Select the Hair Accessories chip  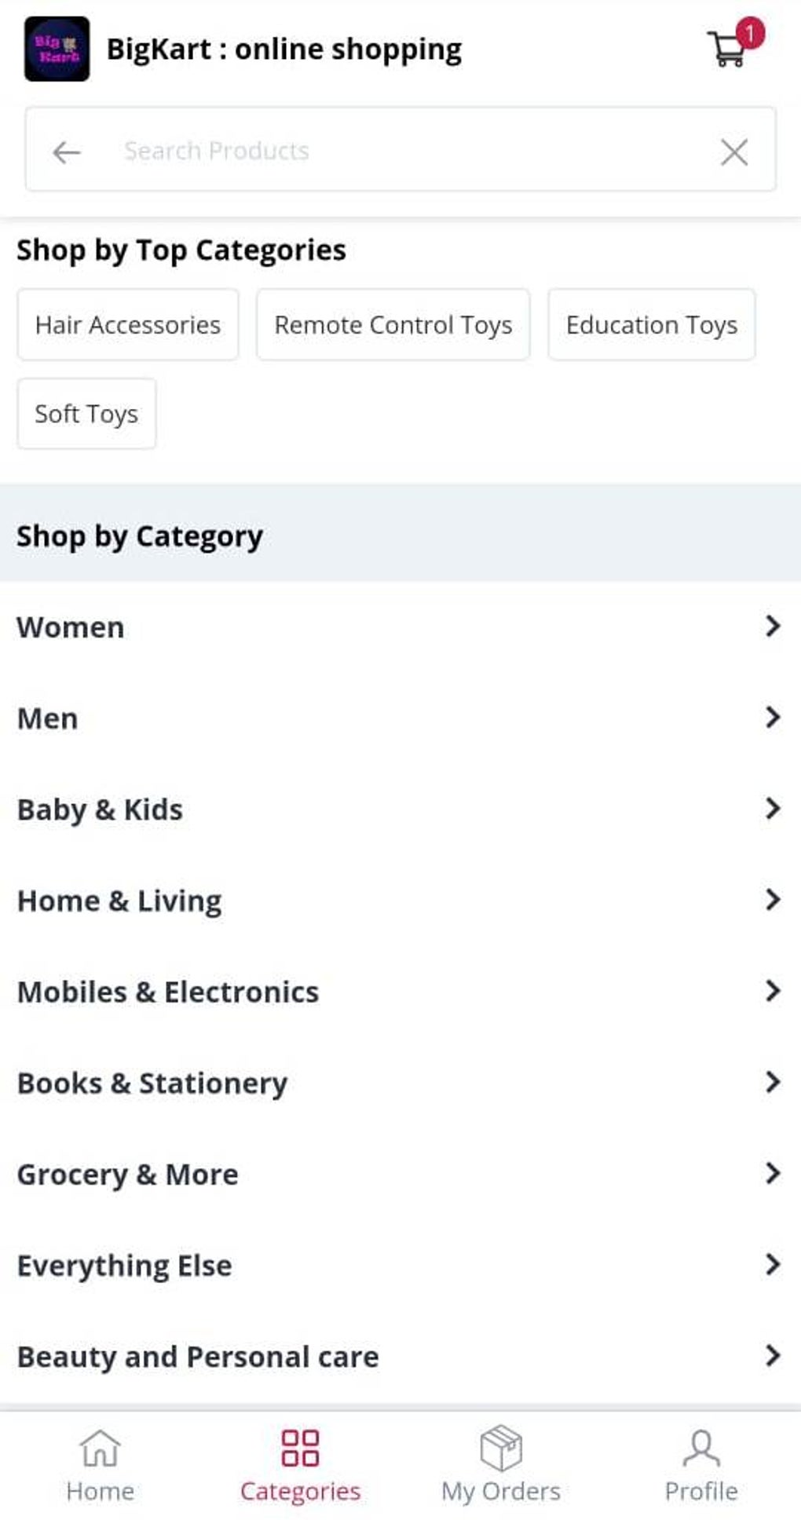(128, 325)
